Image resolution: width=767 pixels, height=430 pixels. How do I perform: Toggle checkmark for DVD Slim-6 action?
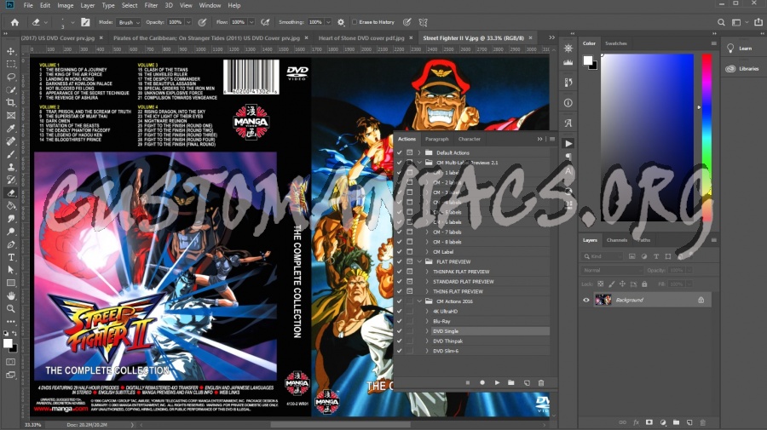[x=400, y=350]
